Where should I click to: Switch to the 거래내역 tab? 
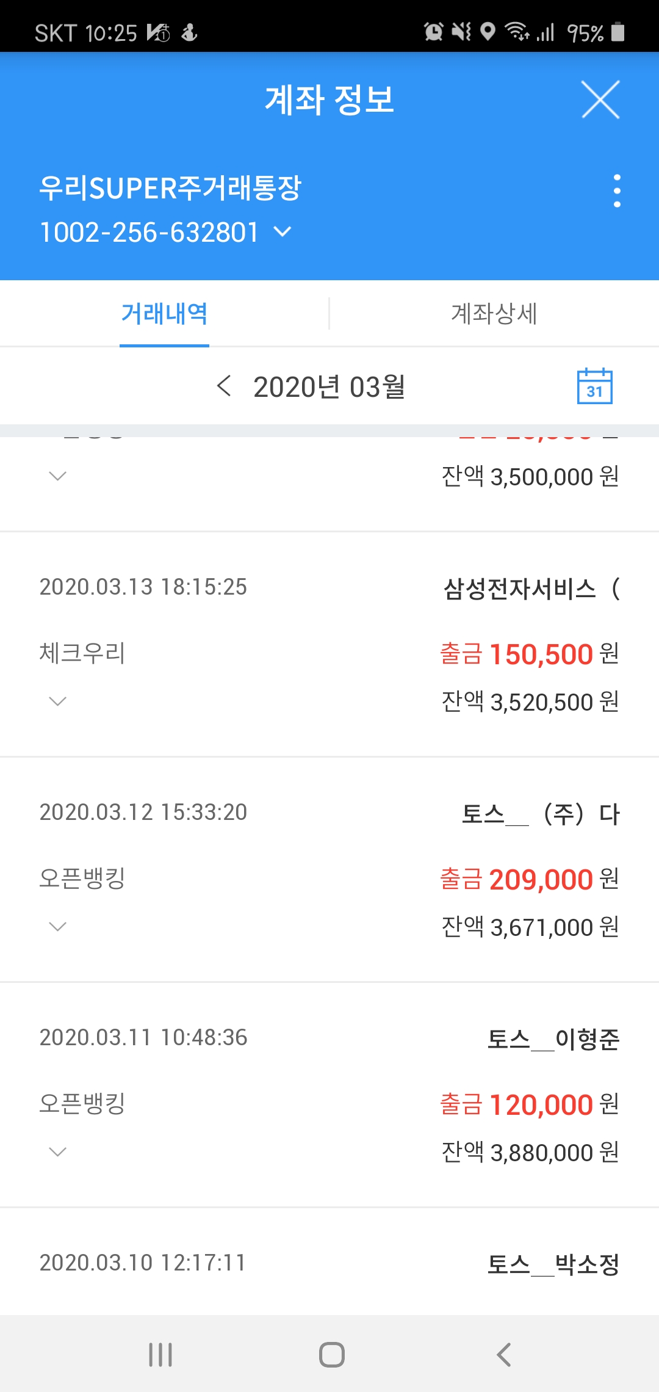point(164,314)
